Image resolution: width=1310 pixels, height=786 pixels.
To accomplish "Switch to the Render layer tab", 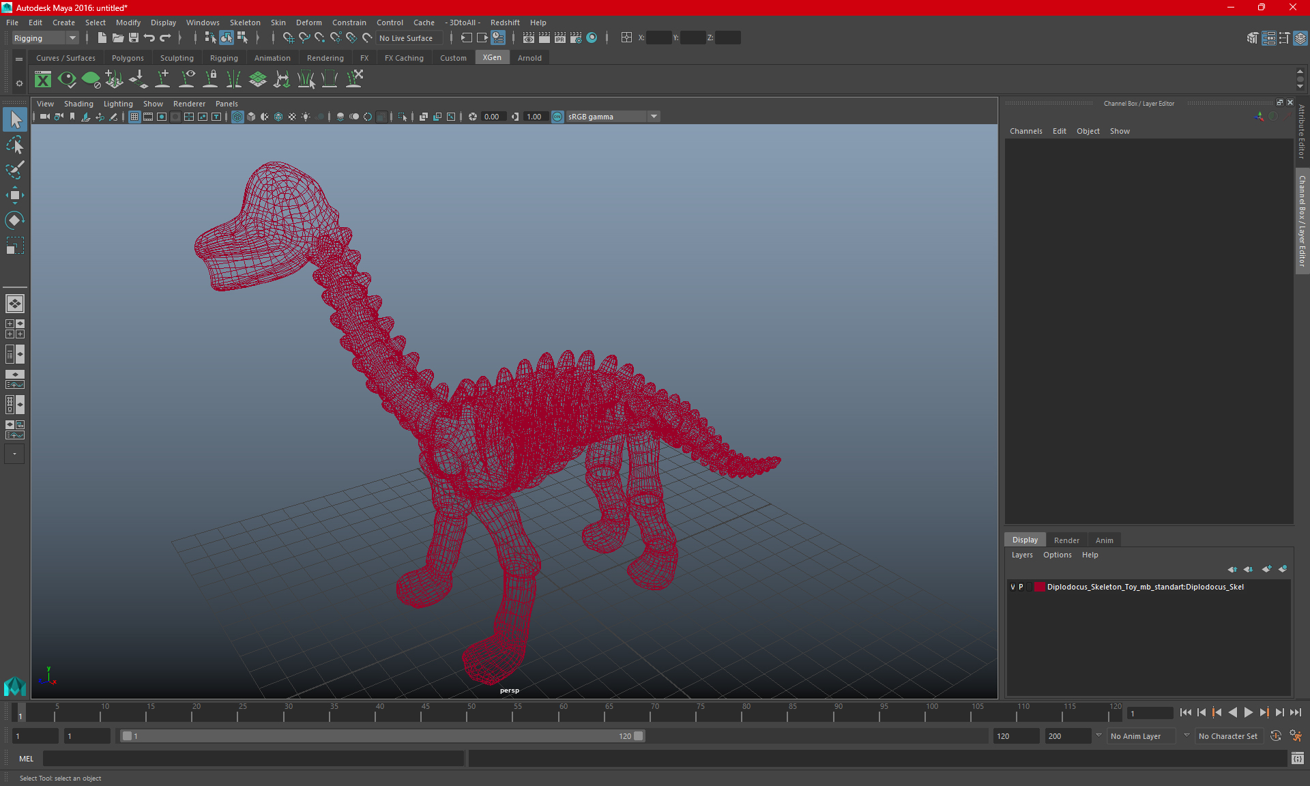I will [1066, 540].
